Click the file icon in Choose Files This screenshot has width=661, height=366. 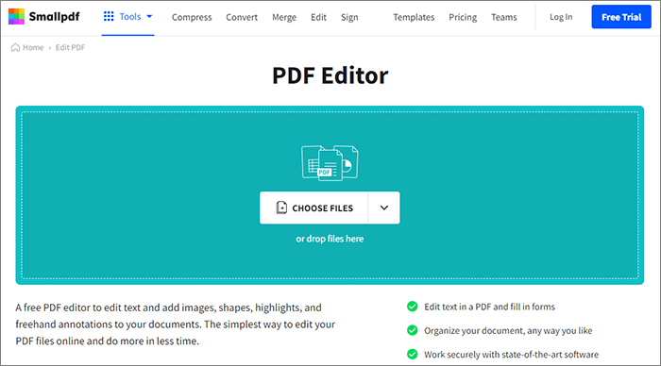click(281, 208)
